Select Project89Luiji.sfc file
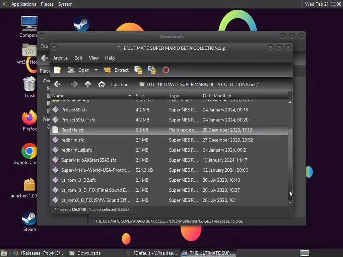Viewport: 343px width, 257px height. tap(169, 120)
